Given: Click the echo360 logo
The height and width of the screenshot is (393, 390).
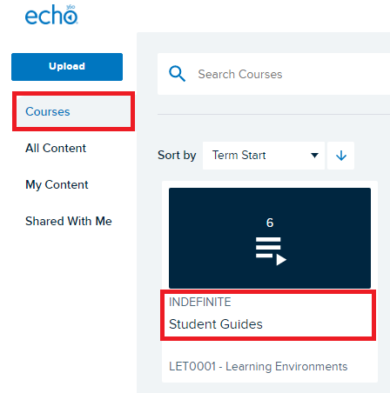Looking at the screenshot, I should coord(51,15).
